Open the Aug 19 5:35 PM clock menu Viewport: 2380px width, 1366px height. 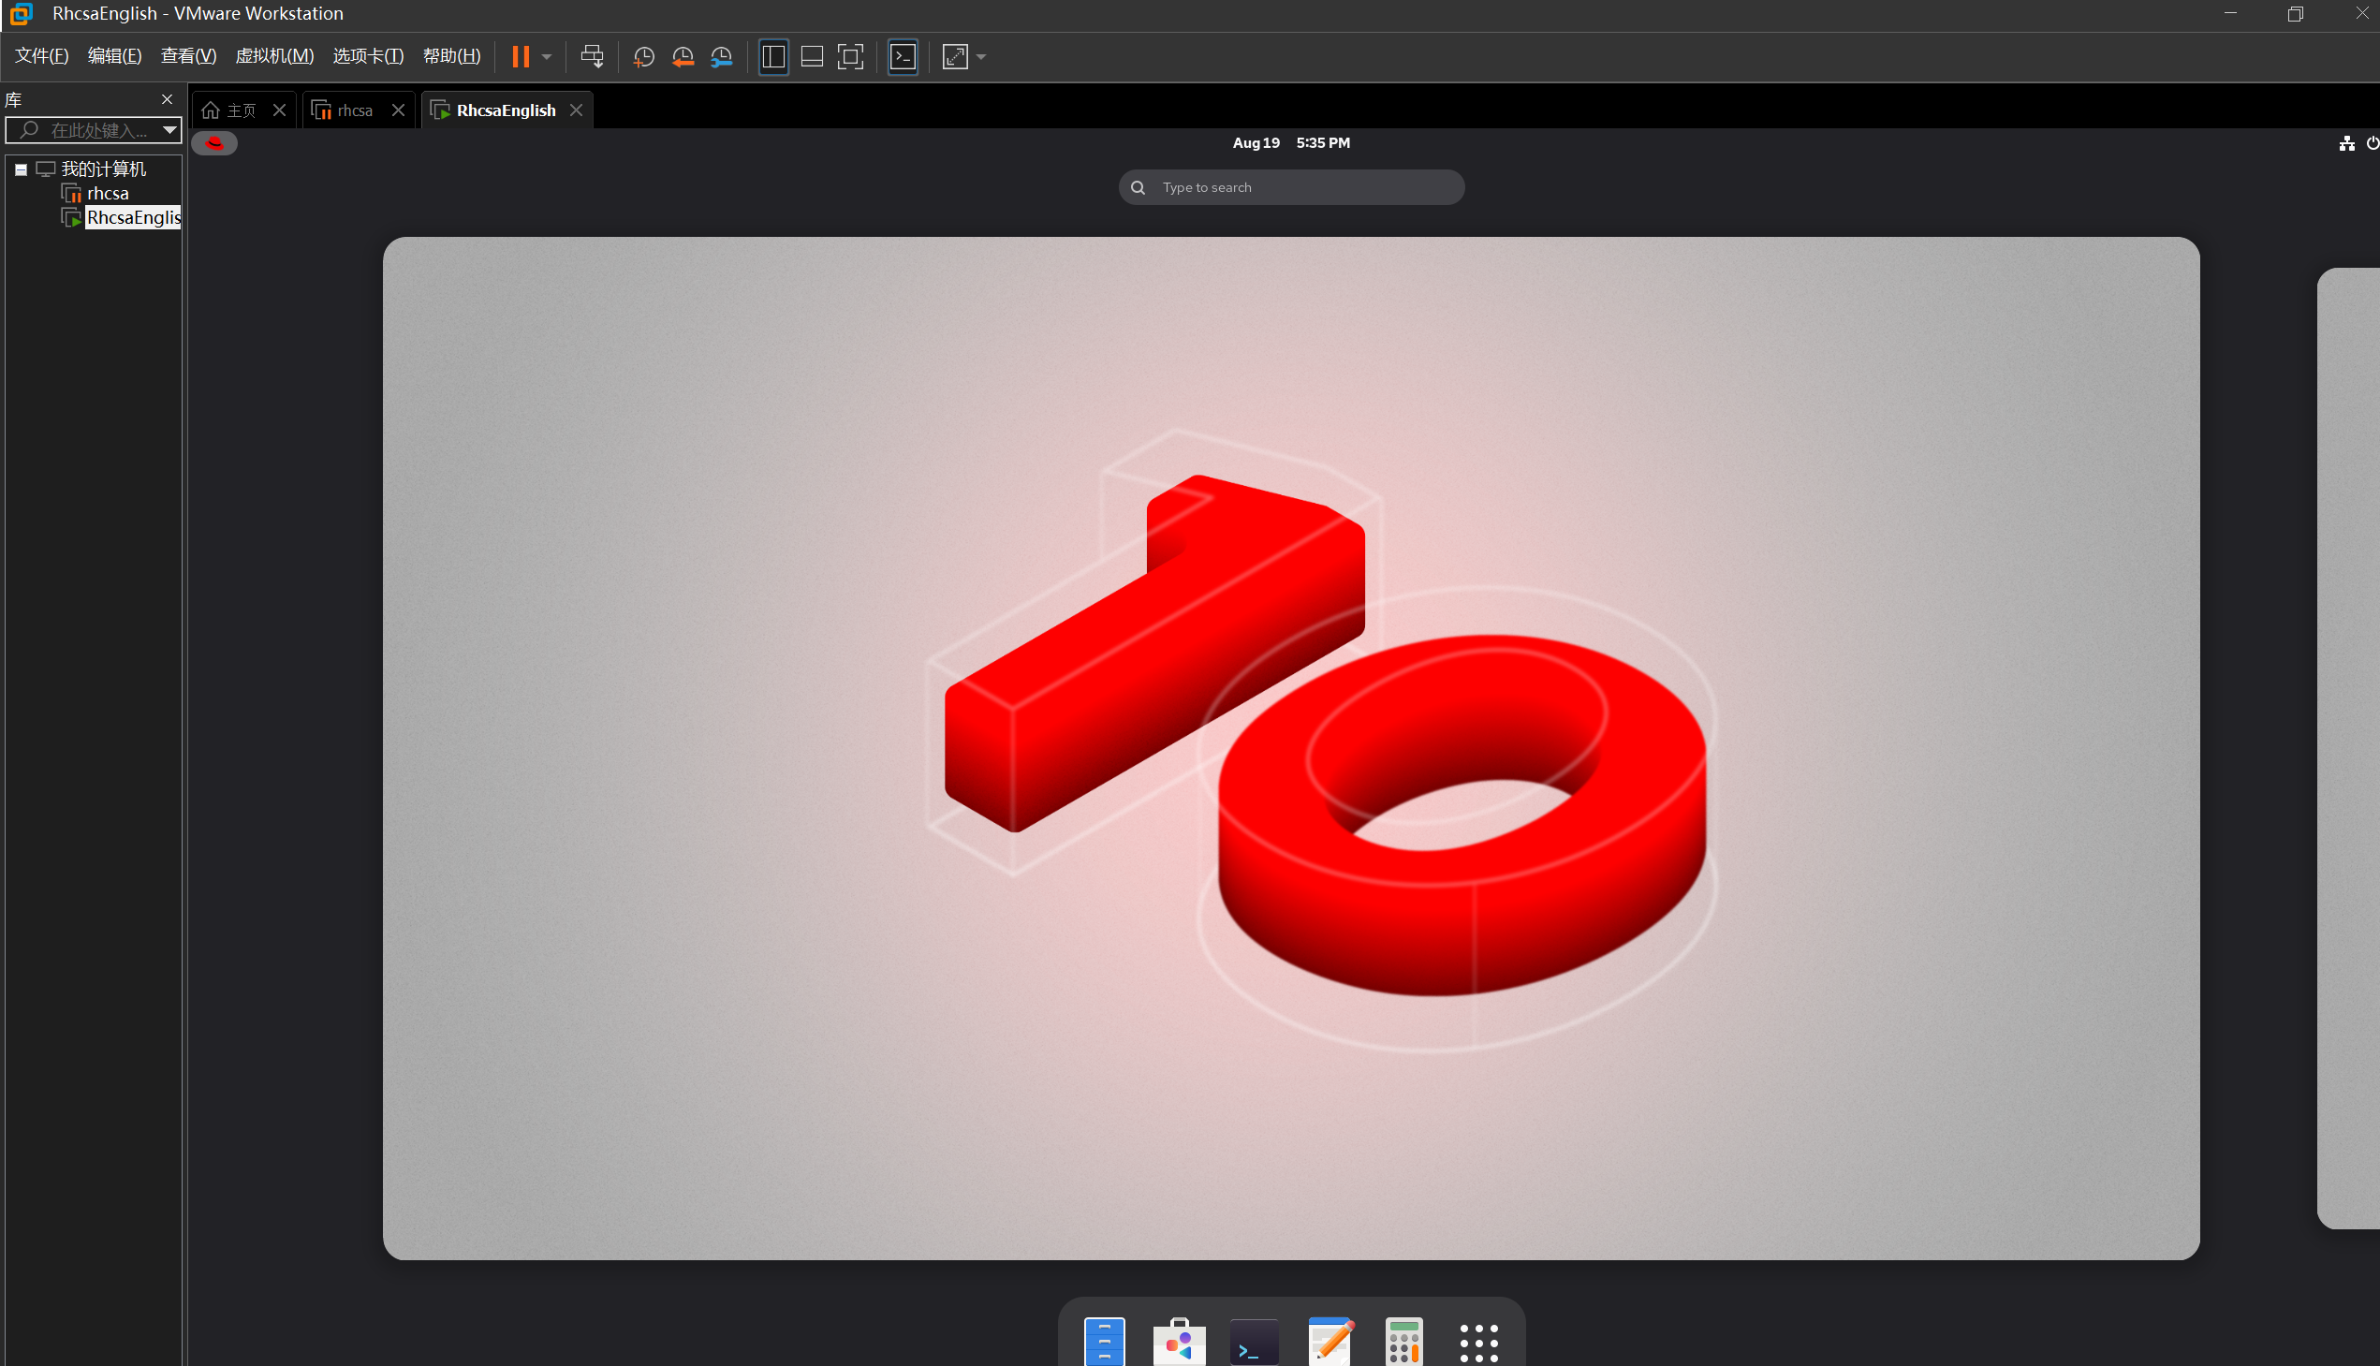[1291, 142]
